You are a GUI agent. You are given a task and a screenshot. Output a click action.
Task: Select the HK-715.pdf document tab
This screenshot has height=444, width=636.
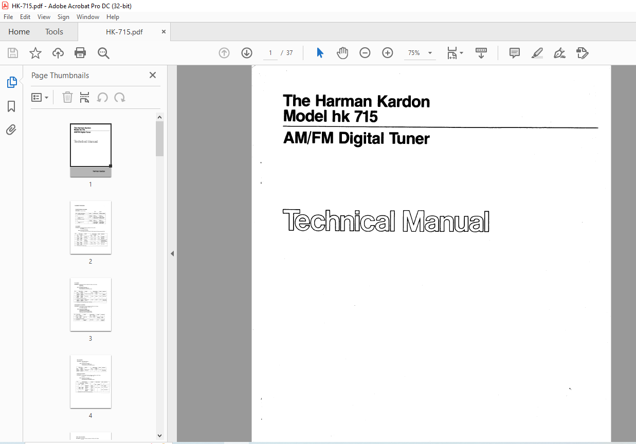tap(124, 31)
